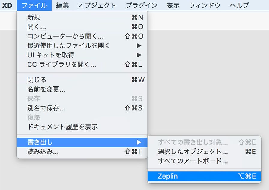This screenshot has height=190, width=269.
Task: Open the オブジェクト menu
Action: (97, 5)
